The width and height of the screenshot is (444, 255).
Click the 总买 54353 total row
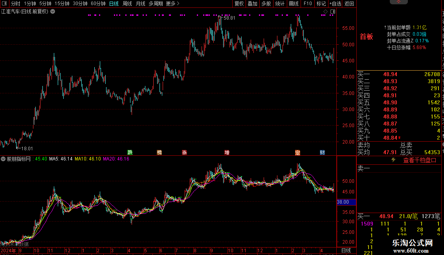click(420, 152)
